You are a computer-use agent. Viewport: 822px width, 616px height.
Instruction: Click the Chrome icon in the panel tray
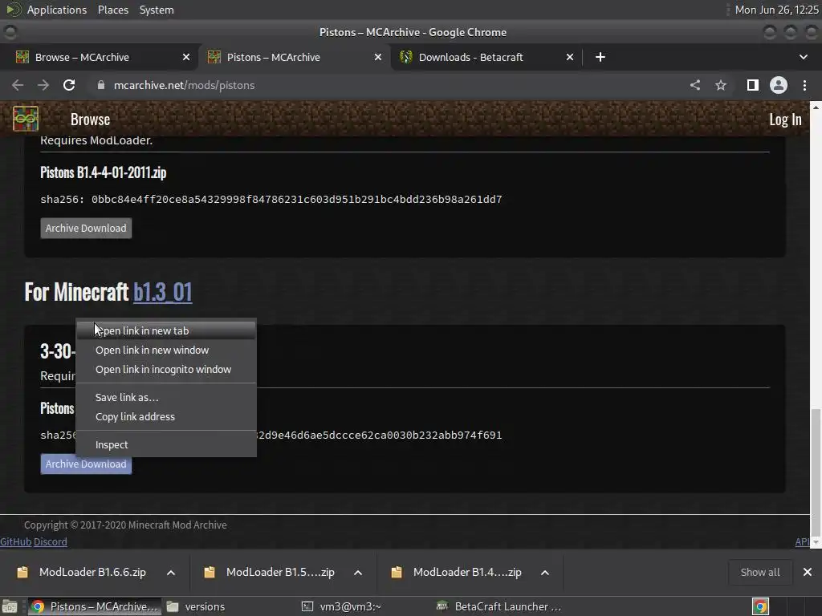(x=760, y=606)
